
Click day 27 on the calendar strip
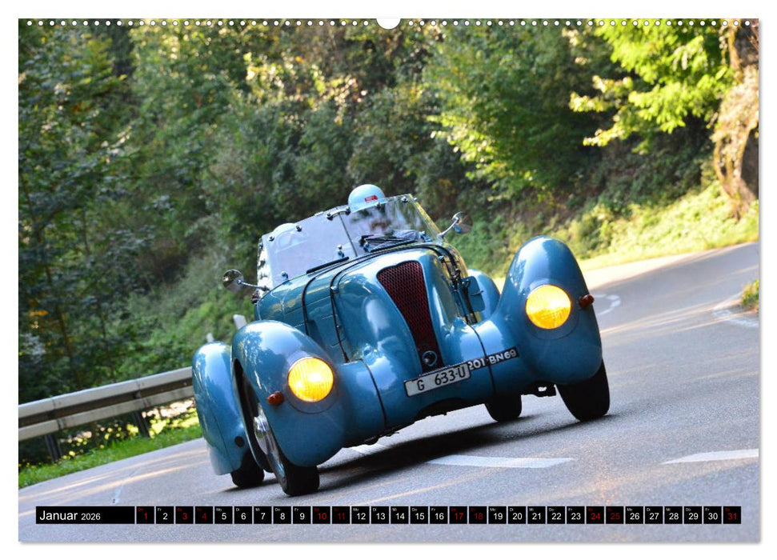(653, 515)
